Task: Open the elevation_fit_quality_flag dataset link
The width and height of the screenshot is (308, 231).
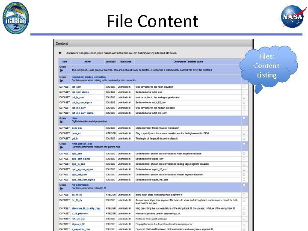Action: [x=86, y=208]
